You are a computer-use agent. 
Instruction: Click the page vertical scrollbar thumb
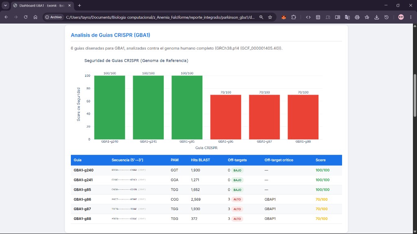(x=415, y=95)
